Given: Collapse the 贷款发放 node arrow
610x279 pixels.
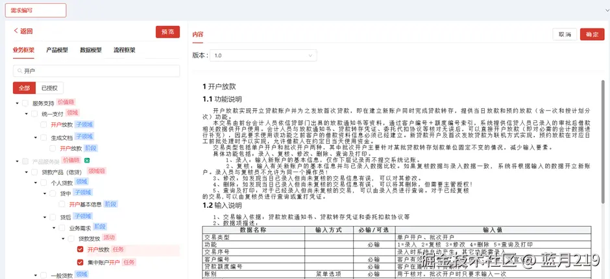Looking at the screenshot, I should (x=63, y=239).
